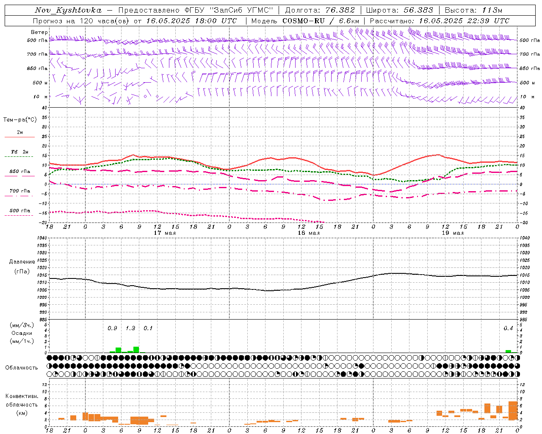This screenshot has width=542, height=434.
Task: Click the "(мм/3ч.)" precipitation unit label
Action: (x=22, y=325)
